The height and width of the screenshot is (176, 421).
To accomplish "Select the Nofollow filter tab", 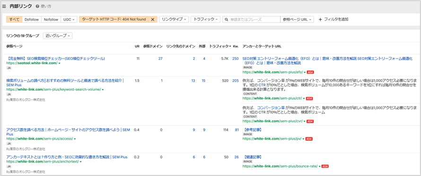I will coord(51,19).
